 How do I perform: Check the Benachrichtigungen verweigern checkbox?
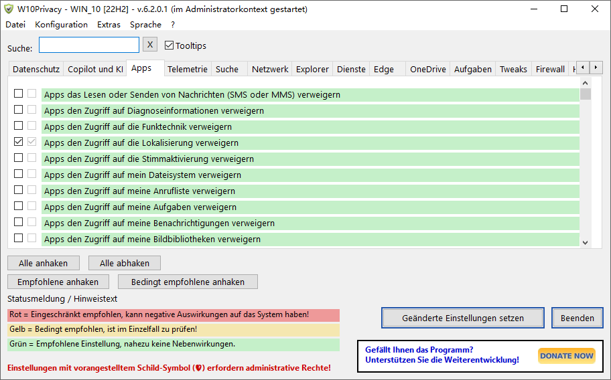click(18, 221)
